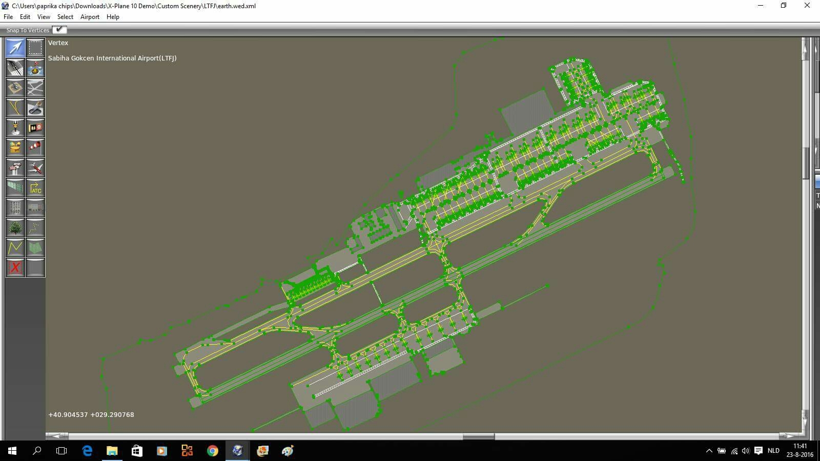Image resolution: width=820 pixels, height=461 pixels.
Task: Click the NLD language indicator
Action: (773, 451)
